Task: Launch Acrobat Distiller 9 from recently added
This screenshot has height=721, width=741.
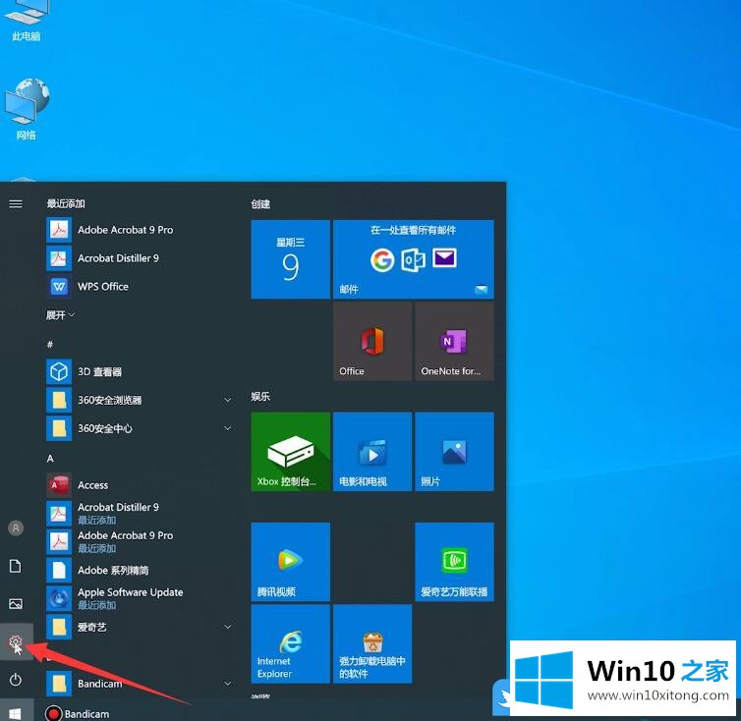Action: (x=139, y=258)
